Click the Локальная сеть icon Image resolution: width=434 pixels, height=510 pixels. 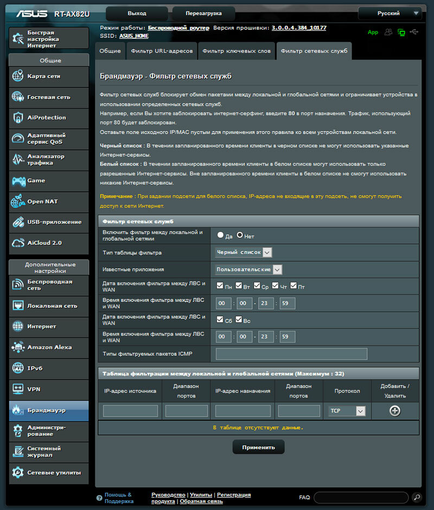coord(18,306)
